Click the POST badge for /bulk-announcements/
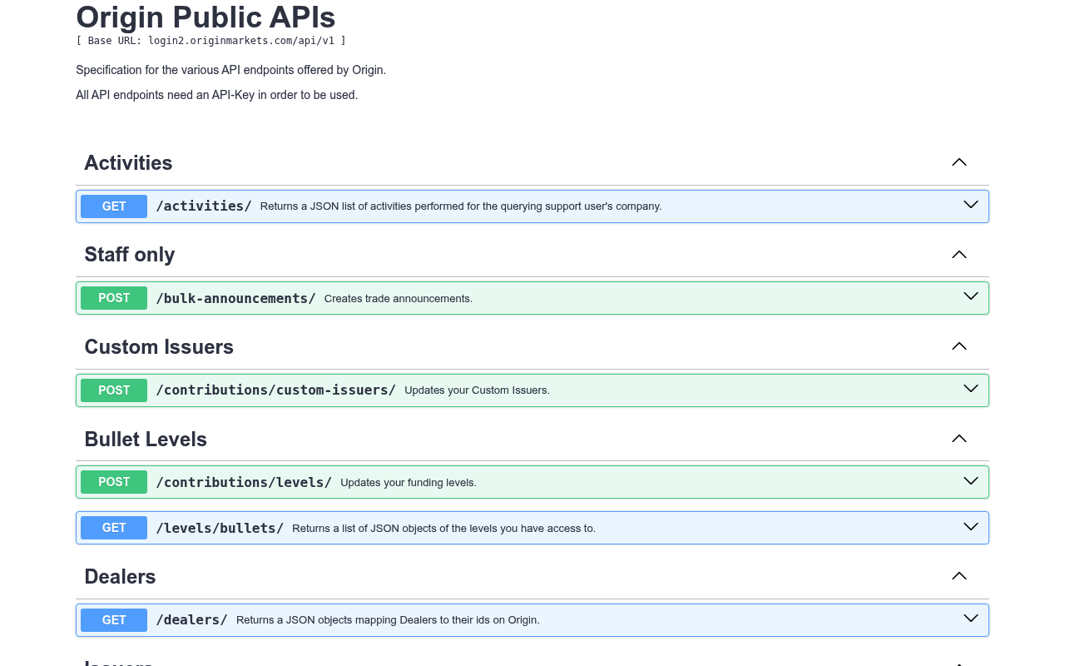Viewport: 1065px width, 666px height. click(114, 298)
